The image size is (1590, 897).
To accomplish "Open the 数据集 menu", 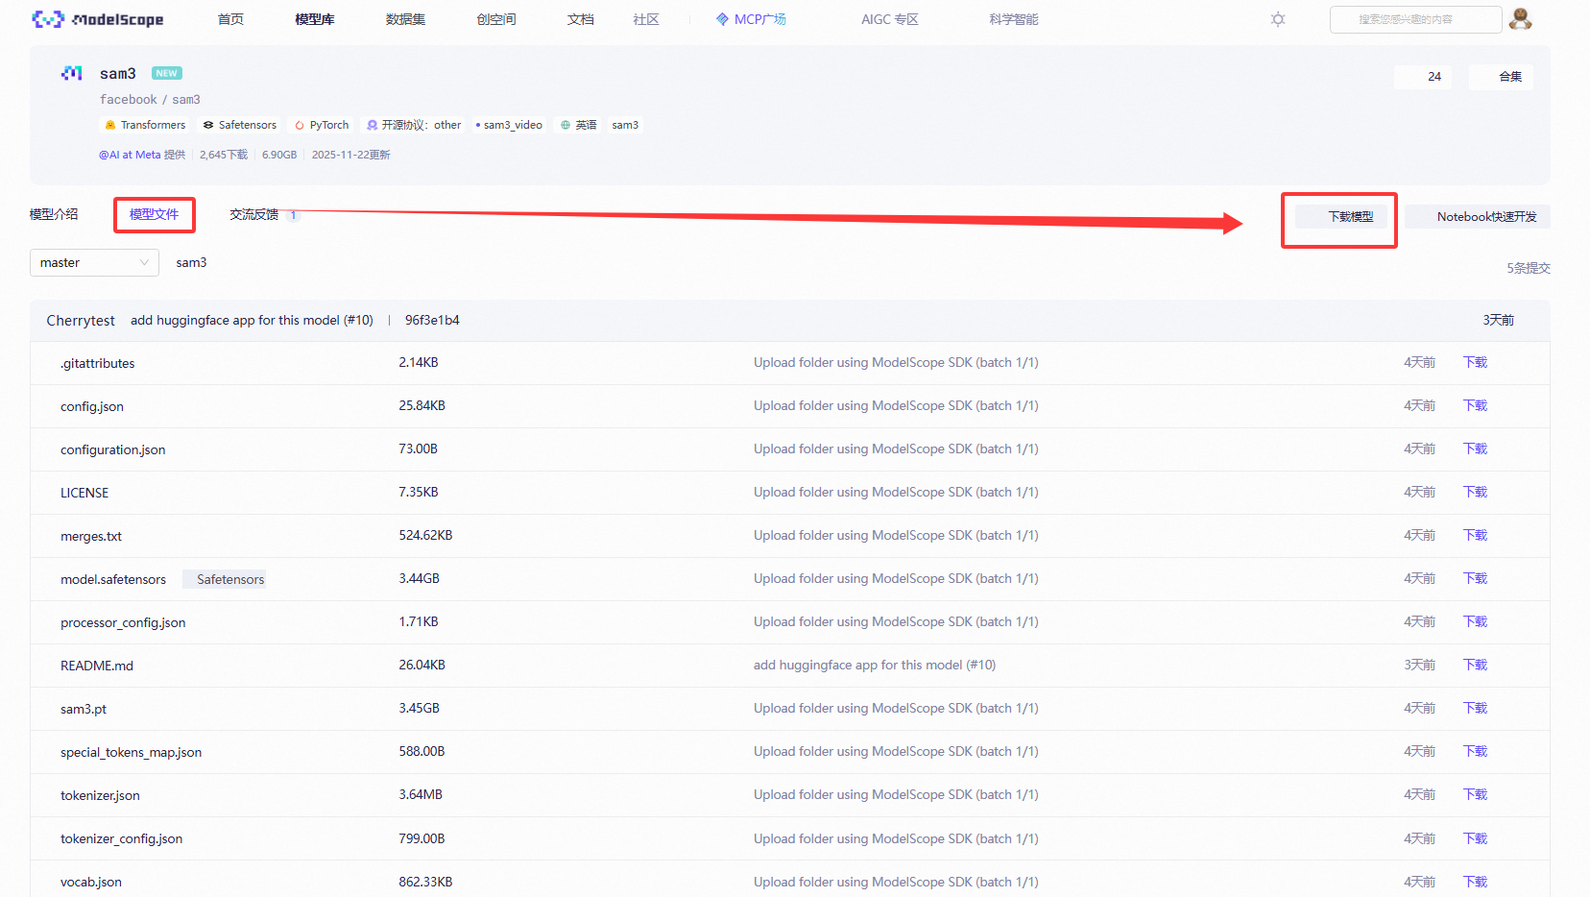I will coord(405,19).
